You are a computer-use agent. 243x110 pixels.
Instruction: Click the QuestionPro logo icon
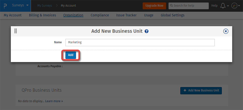pos(6,6)
